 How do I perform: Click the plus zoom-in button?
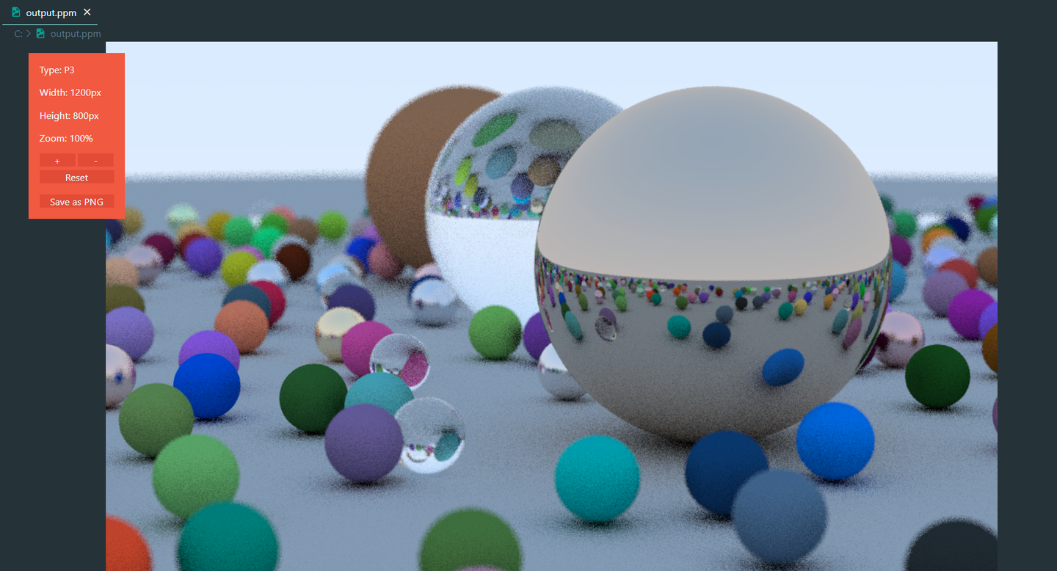[57, 160]
